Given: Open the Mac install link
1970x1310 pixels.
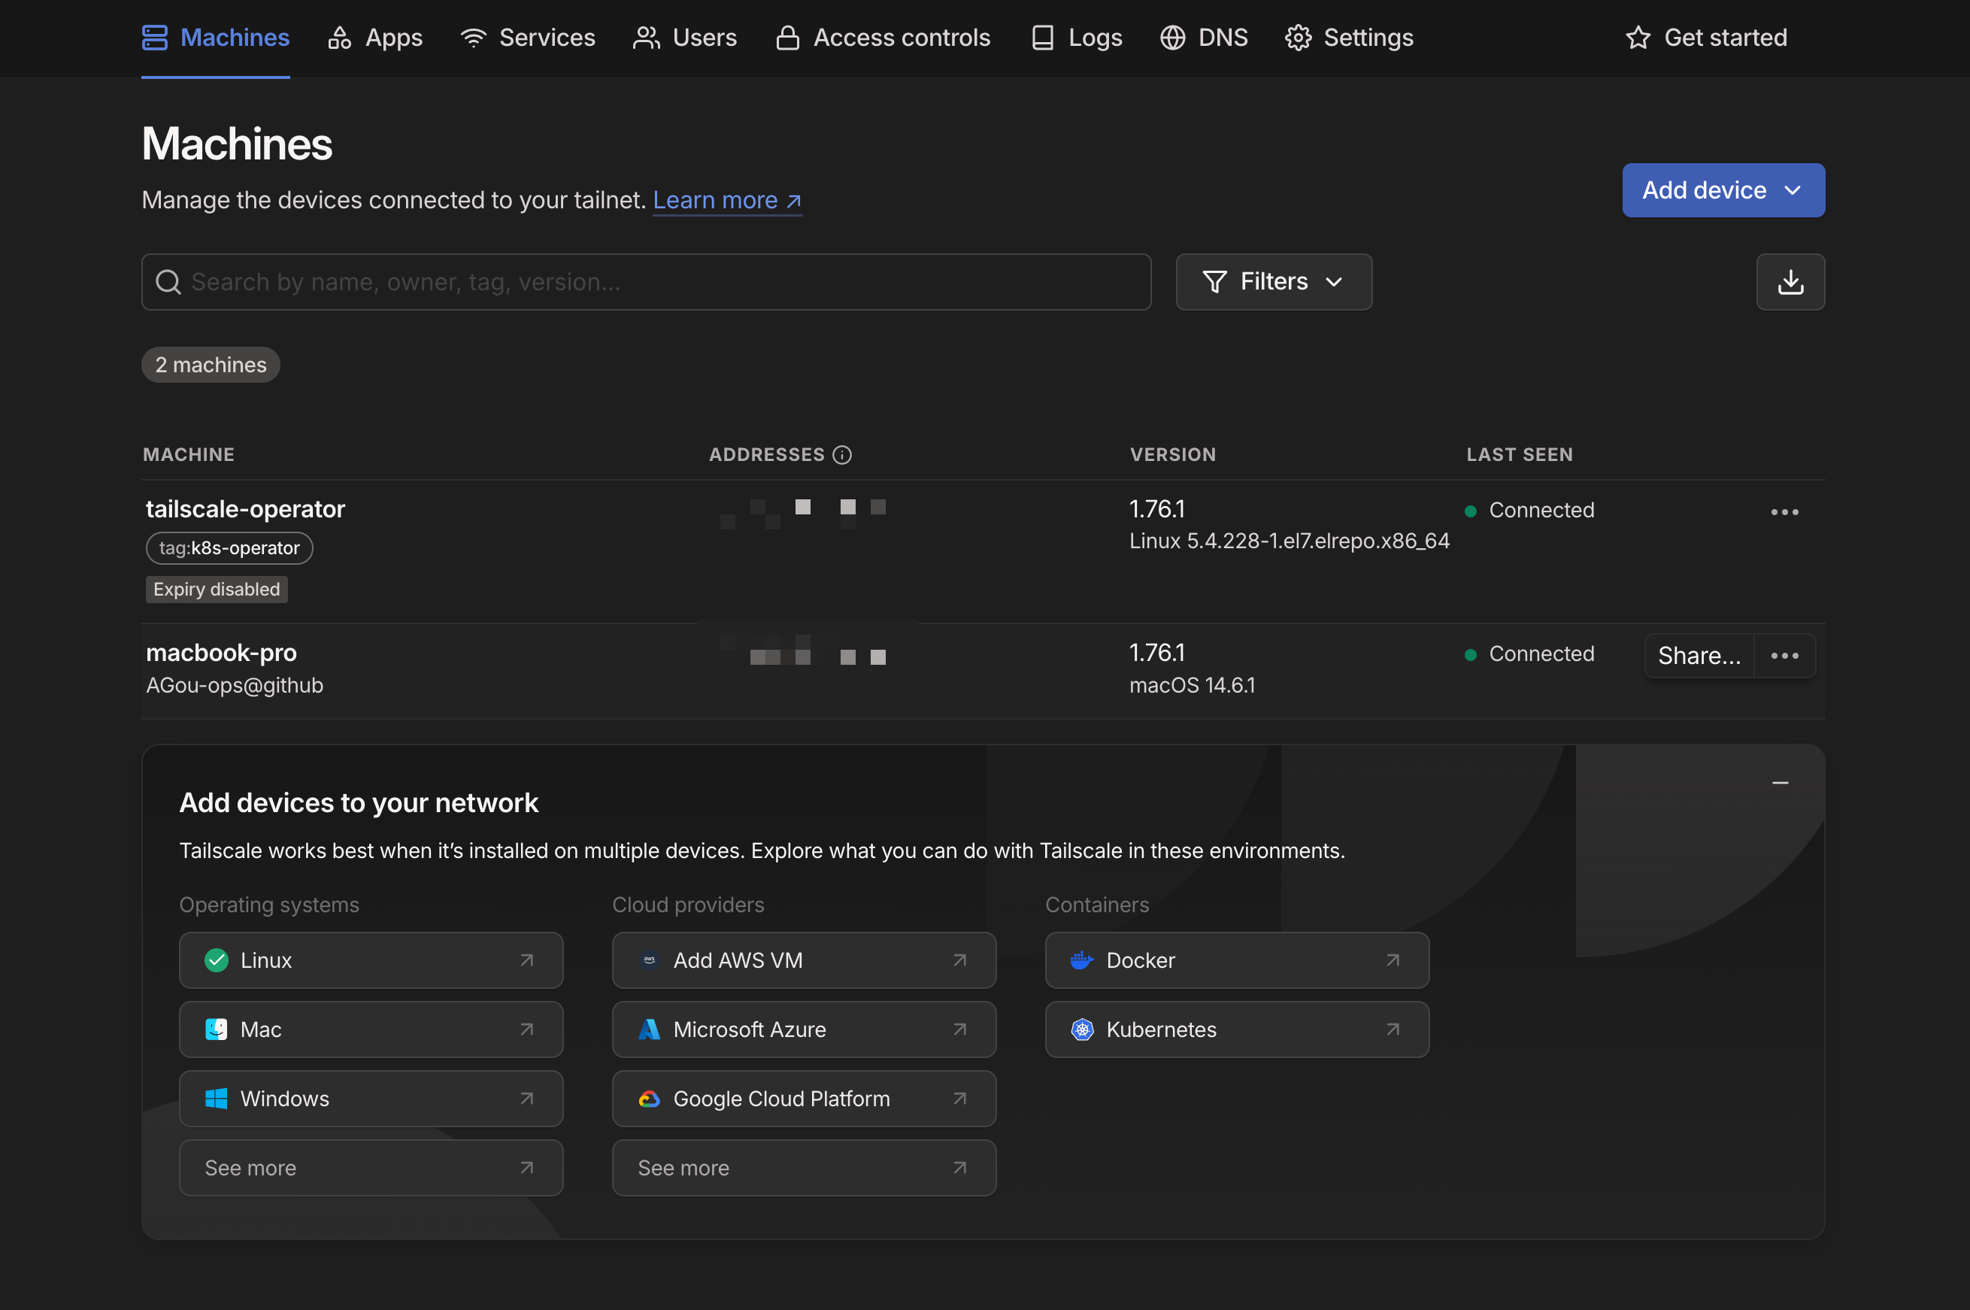Looking at the screenshot, I should pyautogui.click(x=371, y=1030).
